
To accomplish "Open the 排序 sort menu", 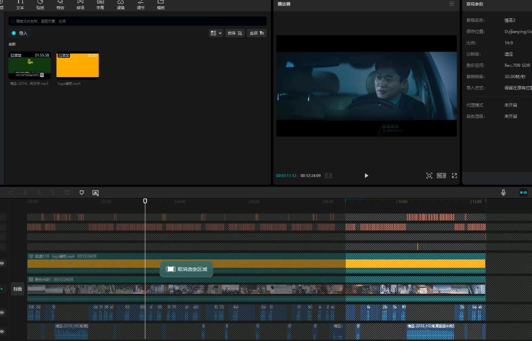I will [235, 33].
